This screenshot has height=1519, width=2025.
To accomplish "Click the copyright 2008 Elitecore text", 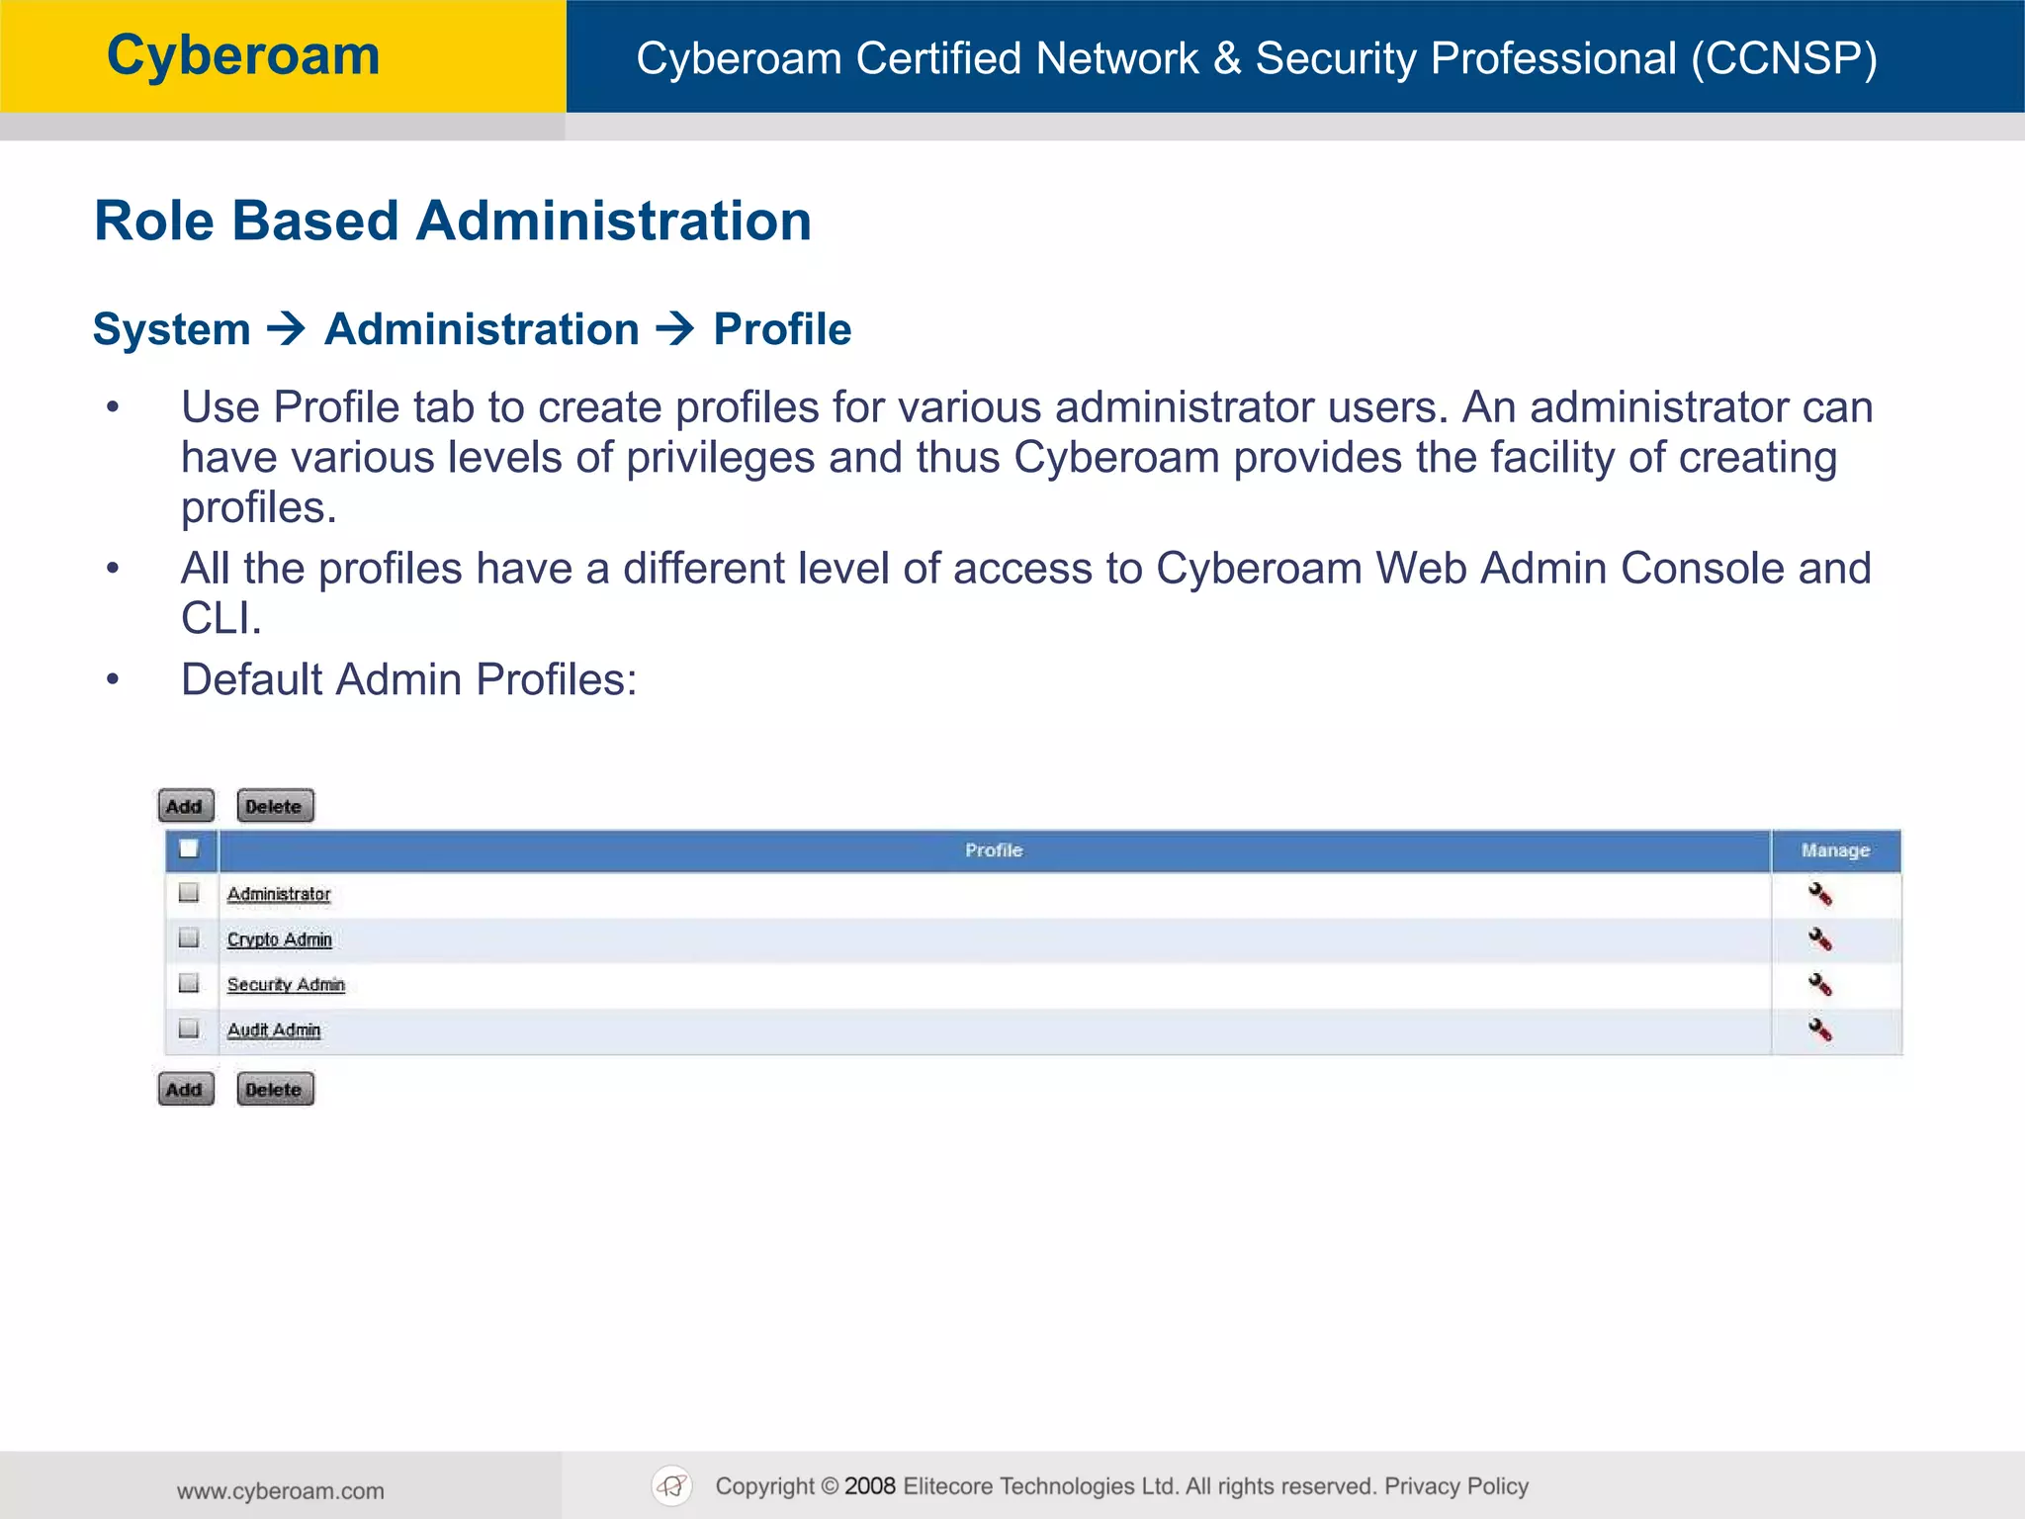I will [1046, 1486].
